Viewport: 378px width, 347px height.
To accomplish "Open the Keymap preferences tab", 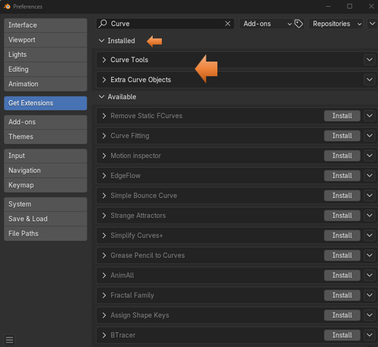I will (x=45, y=185).
